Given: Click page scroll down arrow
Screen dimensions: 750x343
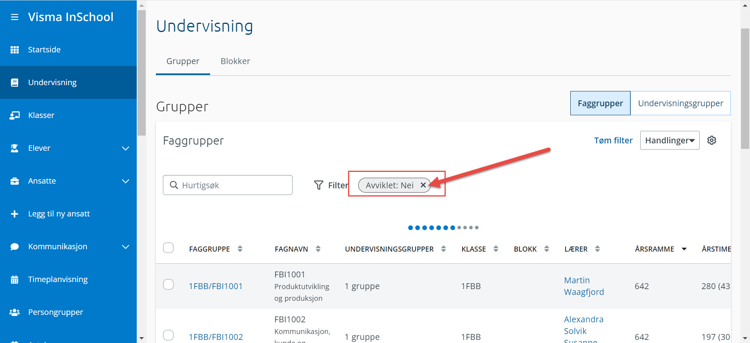Looking at the screenshot, I should tap(745, 338).
